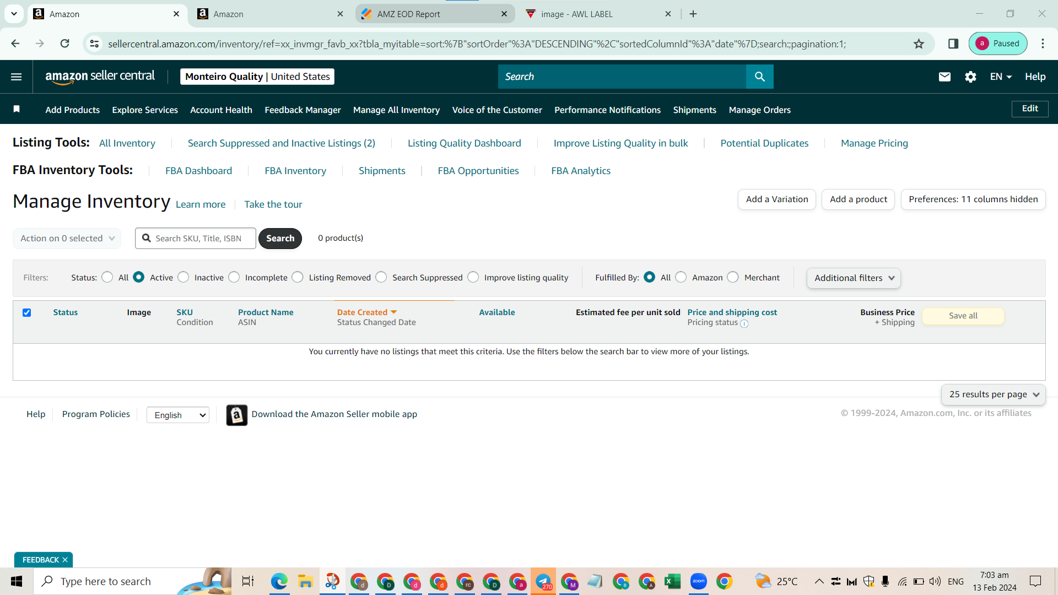Viewport: 1058px width, 595px height.
Task: Select the Inactive status radio button
Action: pos(183,277)
